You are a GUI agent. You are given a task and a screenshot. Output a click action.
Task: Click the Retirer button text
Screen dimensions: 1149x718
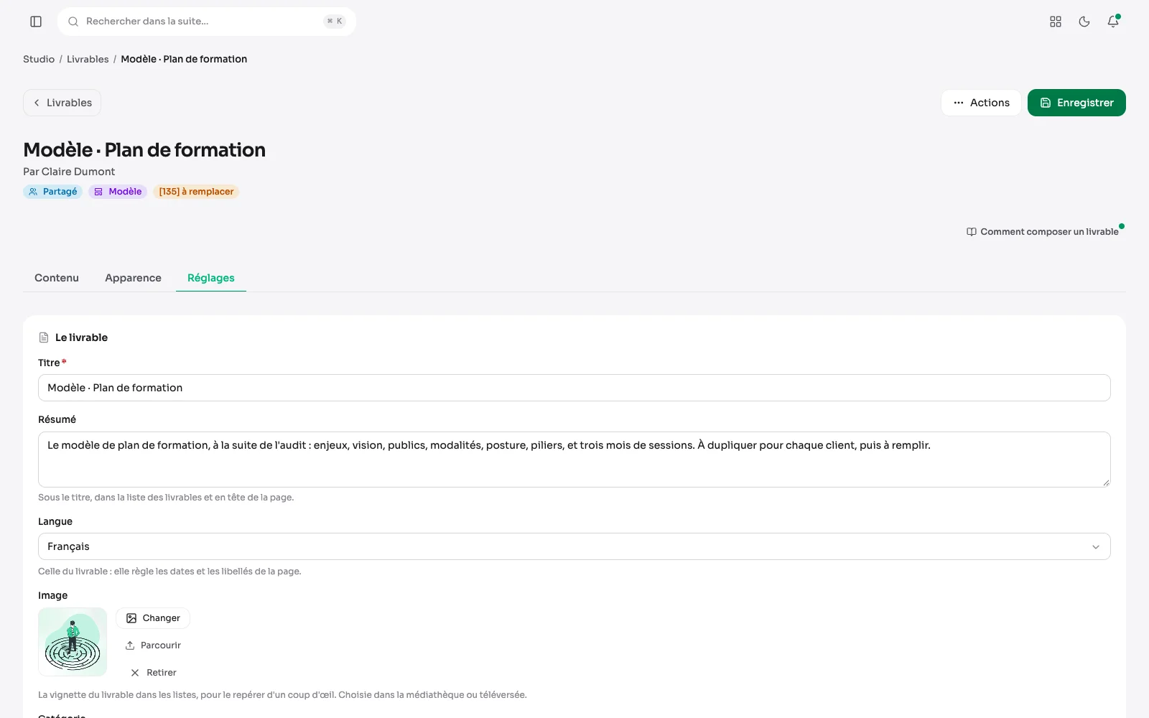[x=162, y=673]
